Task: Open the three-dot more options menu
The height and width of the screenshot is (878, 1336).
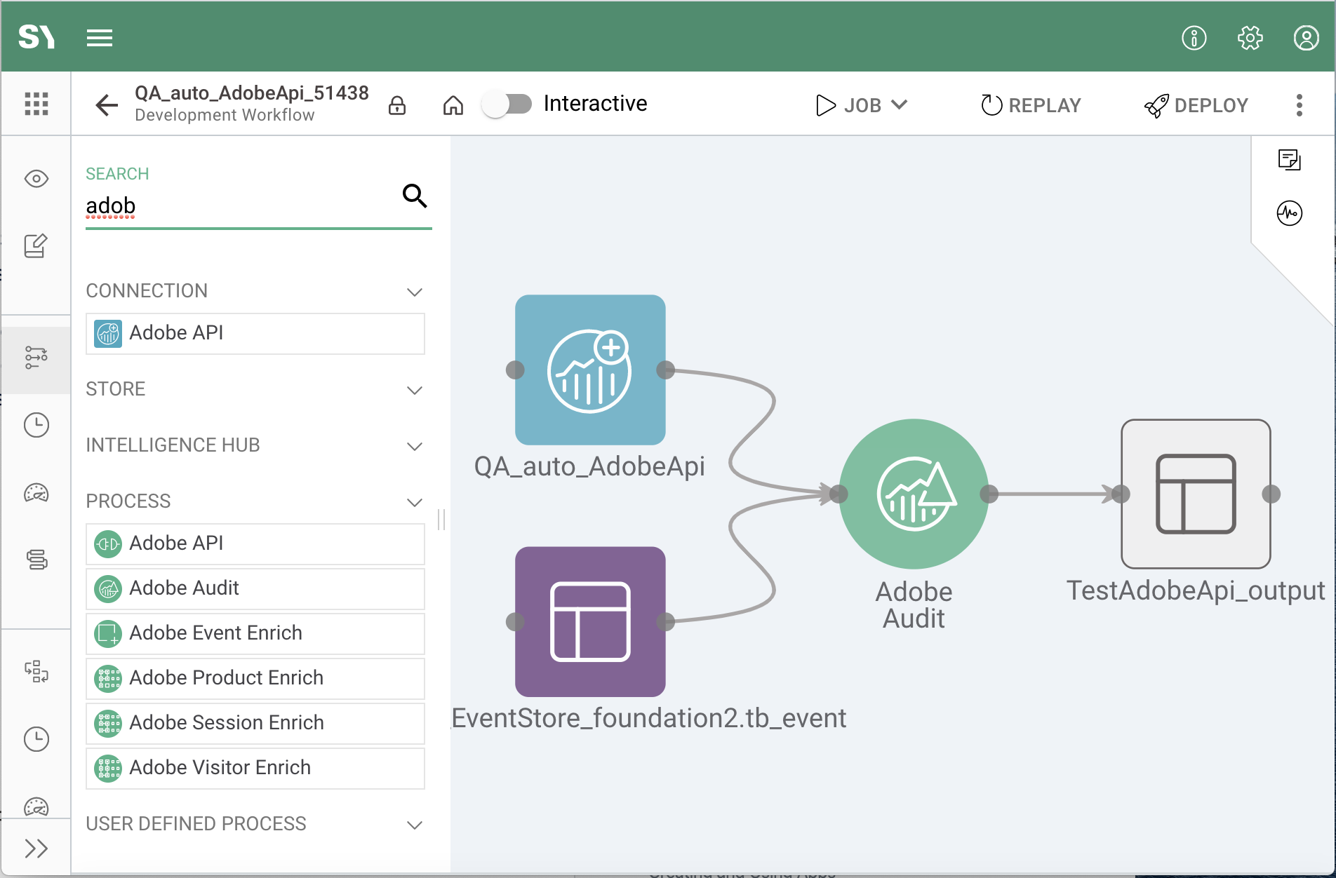Action: (x=1300, y=105)
